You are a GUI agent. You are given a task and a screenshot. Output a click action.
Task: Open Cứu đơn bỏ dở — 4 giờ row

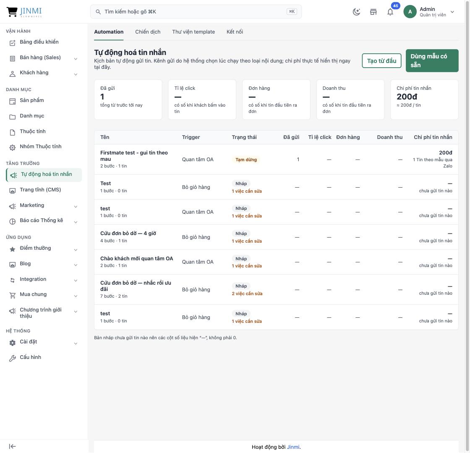coord(276,237)
